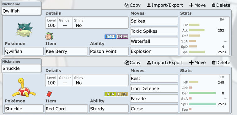Viewport: 237px width, 115px height.
Task: Click the Water type badge
Action: click(110, 37)
